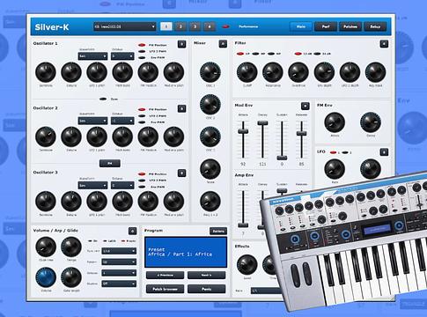Click the Mixer OSC 2 level knob
The image size is (427, 317).
pyautogui.click(x=210, y=105)
